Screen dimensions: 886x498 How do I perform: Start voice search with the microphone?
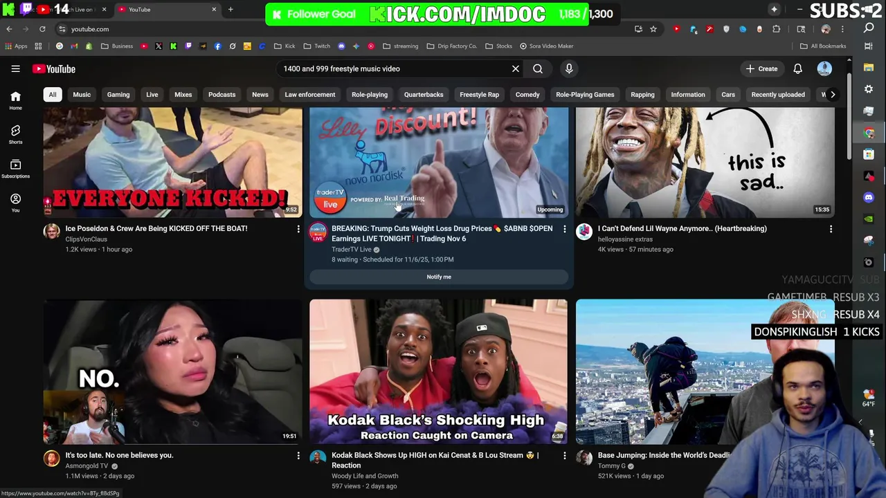[569, 68]
